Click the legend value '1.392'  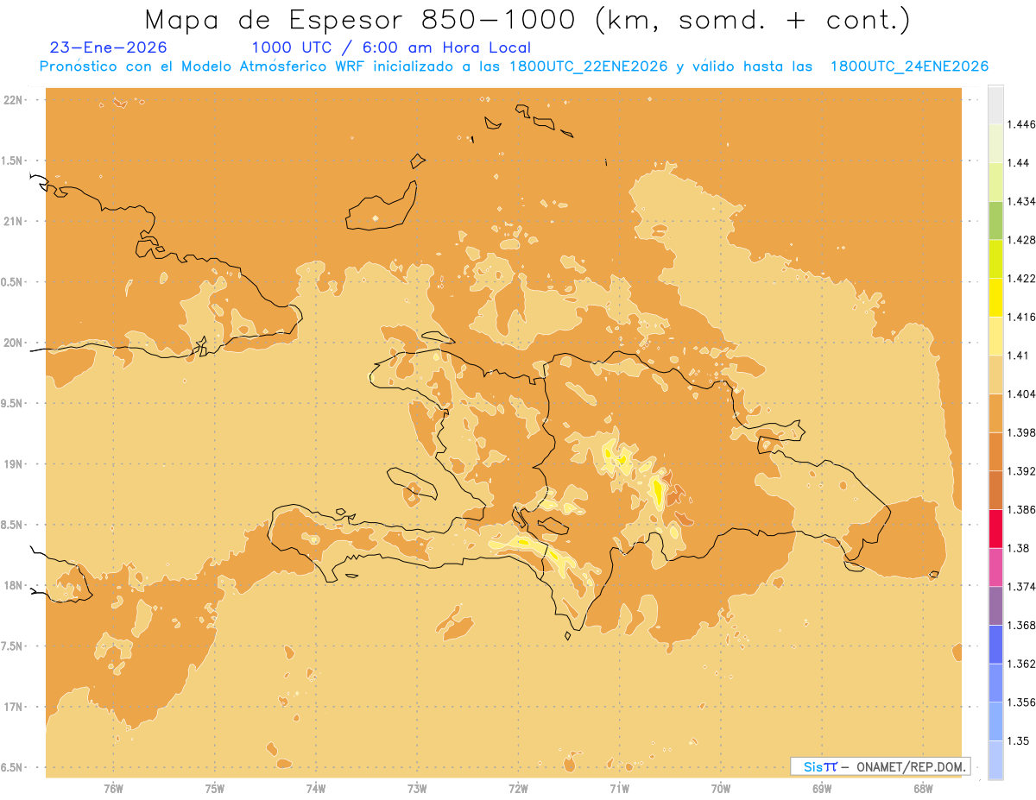(1021, 471)
